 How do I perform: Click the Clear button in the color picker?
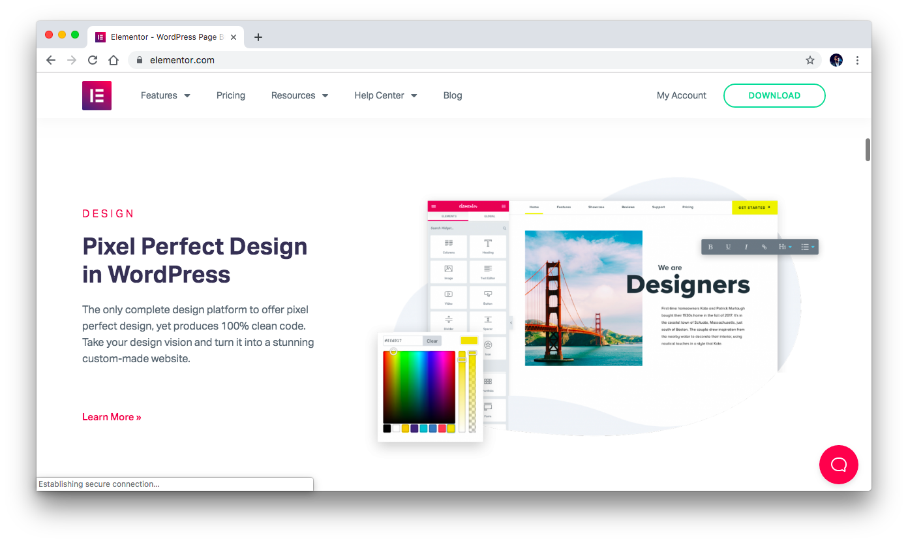432,341
